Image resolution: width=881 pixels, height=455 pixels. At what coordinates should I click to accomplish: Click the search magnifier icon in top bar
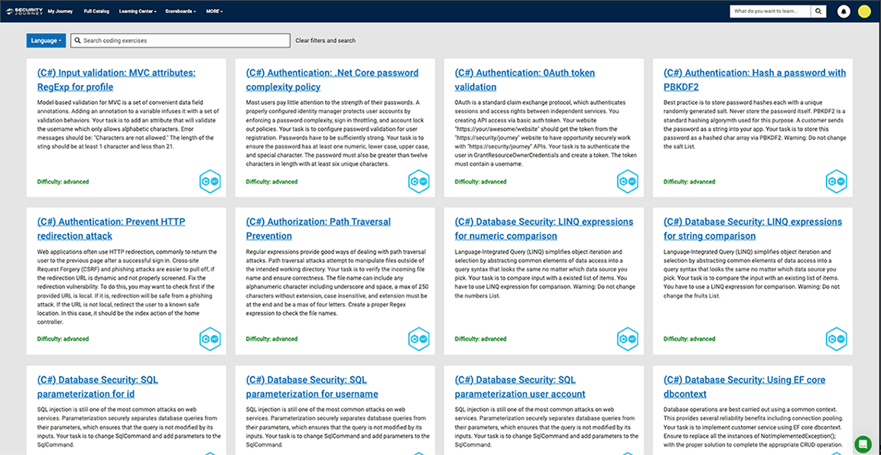click(818, 11)
